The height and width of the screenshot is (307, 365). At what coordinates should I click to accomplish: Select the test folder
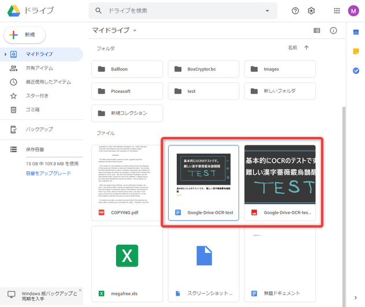(203, 91)
